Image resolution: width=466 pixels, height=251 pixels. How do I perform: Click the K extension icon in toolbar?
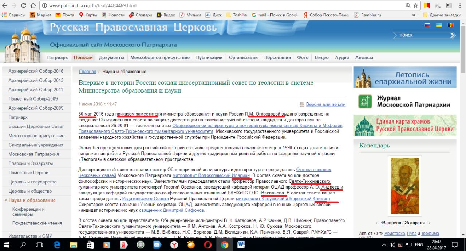[x=449, y=5]
